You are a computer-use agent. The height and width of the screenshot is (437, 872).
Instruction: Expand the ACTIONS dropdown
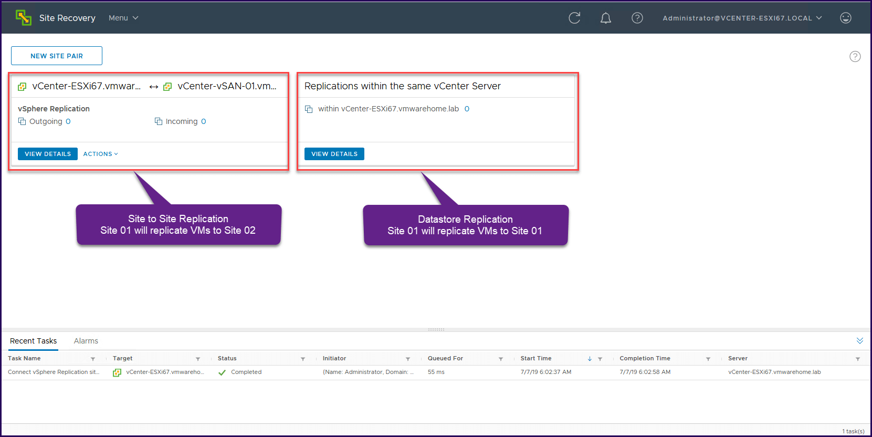(101, 154)
